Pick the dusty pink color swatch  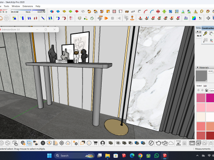[x=201, y=98]
